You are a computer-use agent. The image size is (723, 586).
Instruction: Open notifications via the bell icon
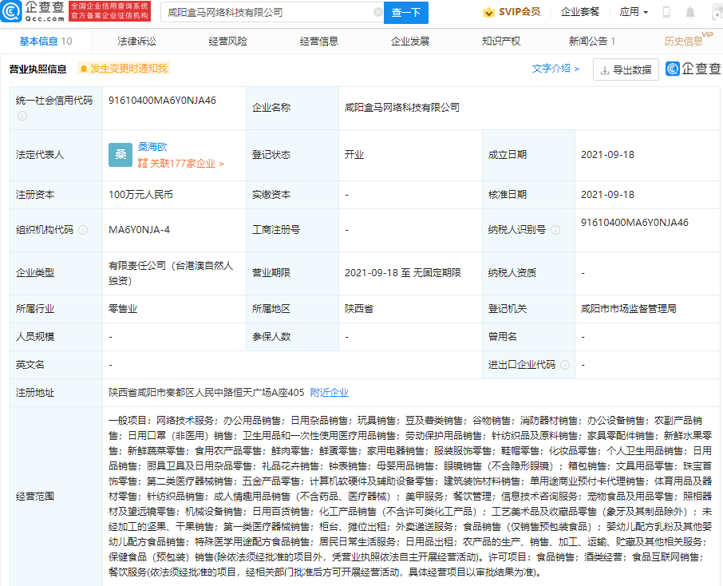[689, 12]
